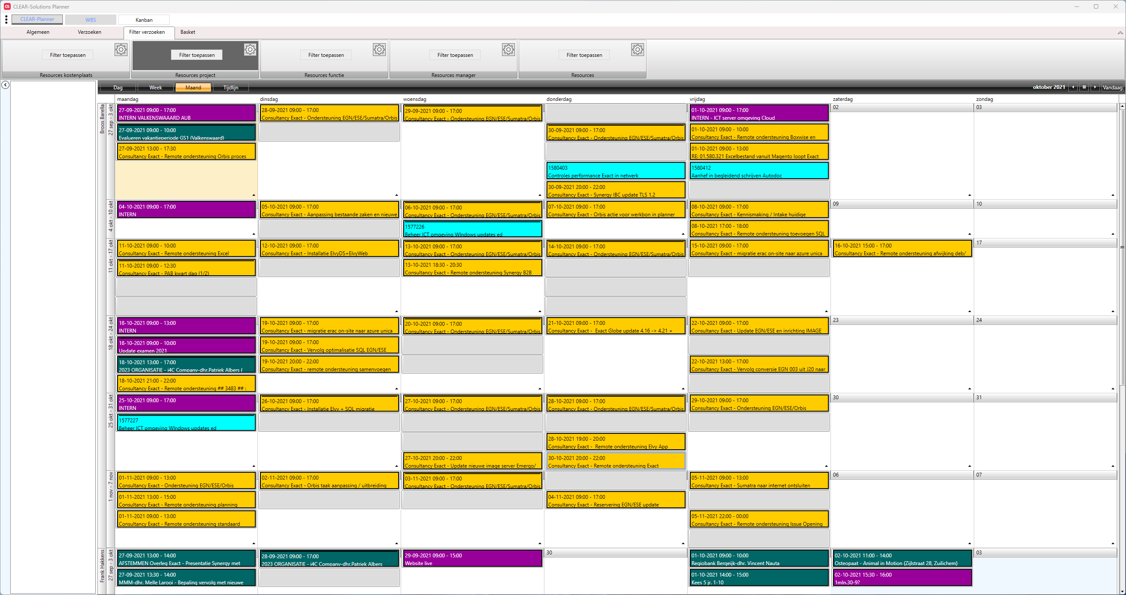Expand the Wednesday 29-09 cell arrow
This screenshot has width=1126, height=595.
[x=540, y=195]
